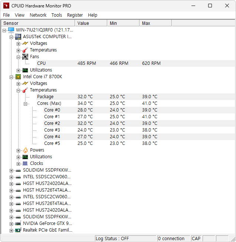This screenshot has width=236, height=242.
Task: Click the CPU chip icon for Intel Core i7
Action: pos(18,77)
